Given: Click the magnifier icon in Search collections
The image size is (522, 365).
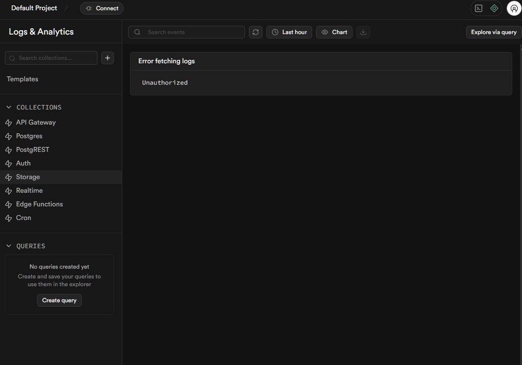Looking at the screenshot, I should coord(12,58).
